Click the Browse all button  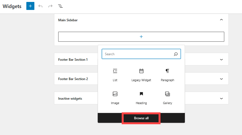[x=141, y=118]
